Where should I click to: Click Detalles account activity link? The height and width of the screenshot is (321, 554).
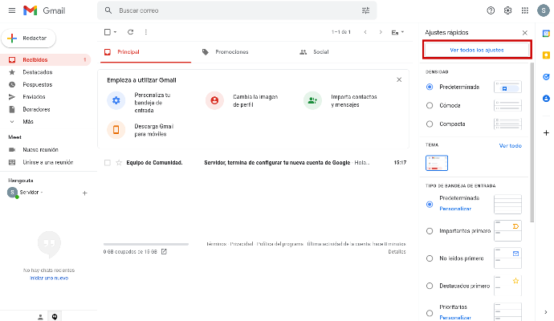coord(397,252)
